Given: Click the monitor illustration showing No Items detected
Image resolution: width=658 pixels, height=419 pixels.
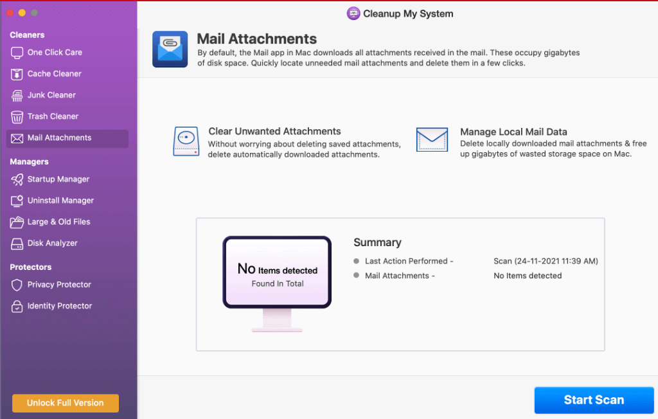Looking at the screenshot, I should 277,284.
